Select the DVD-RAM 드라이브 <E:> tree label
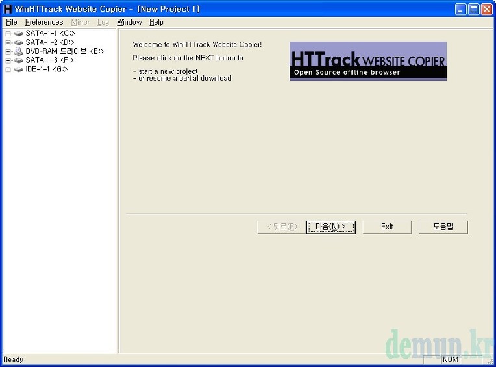The image size is (496, 367). 64,51
